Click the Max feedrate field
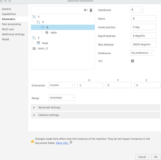Viewport: 161px width, 160px height. 144,44
